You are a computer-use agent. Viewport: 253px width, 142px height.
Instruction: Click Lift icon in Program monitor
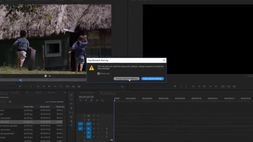(x=223, y=86)
